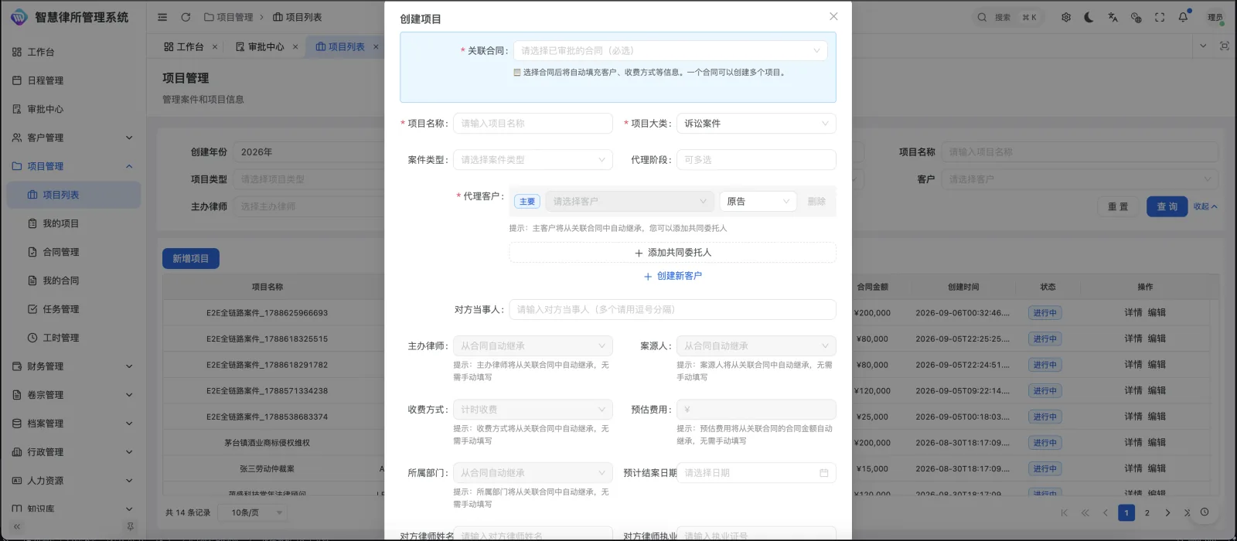This screenshot has width=1237, height=541.
Task: Click the tab content maximize icon
Action: pyautogui.click(x=1224, y=46)
